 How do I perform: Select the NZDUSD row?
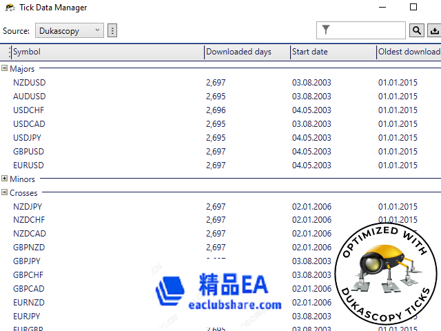tap(220, 83)
